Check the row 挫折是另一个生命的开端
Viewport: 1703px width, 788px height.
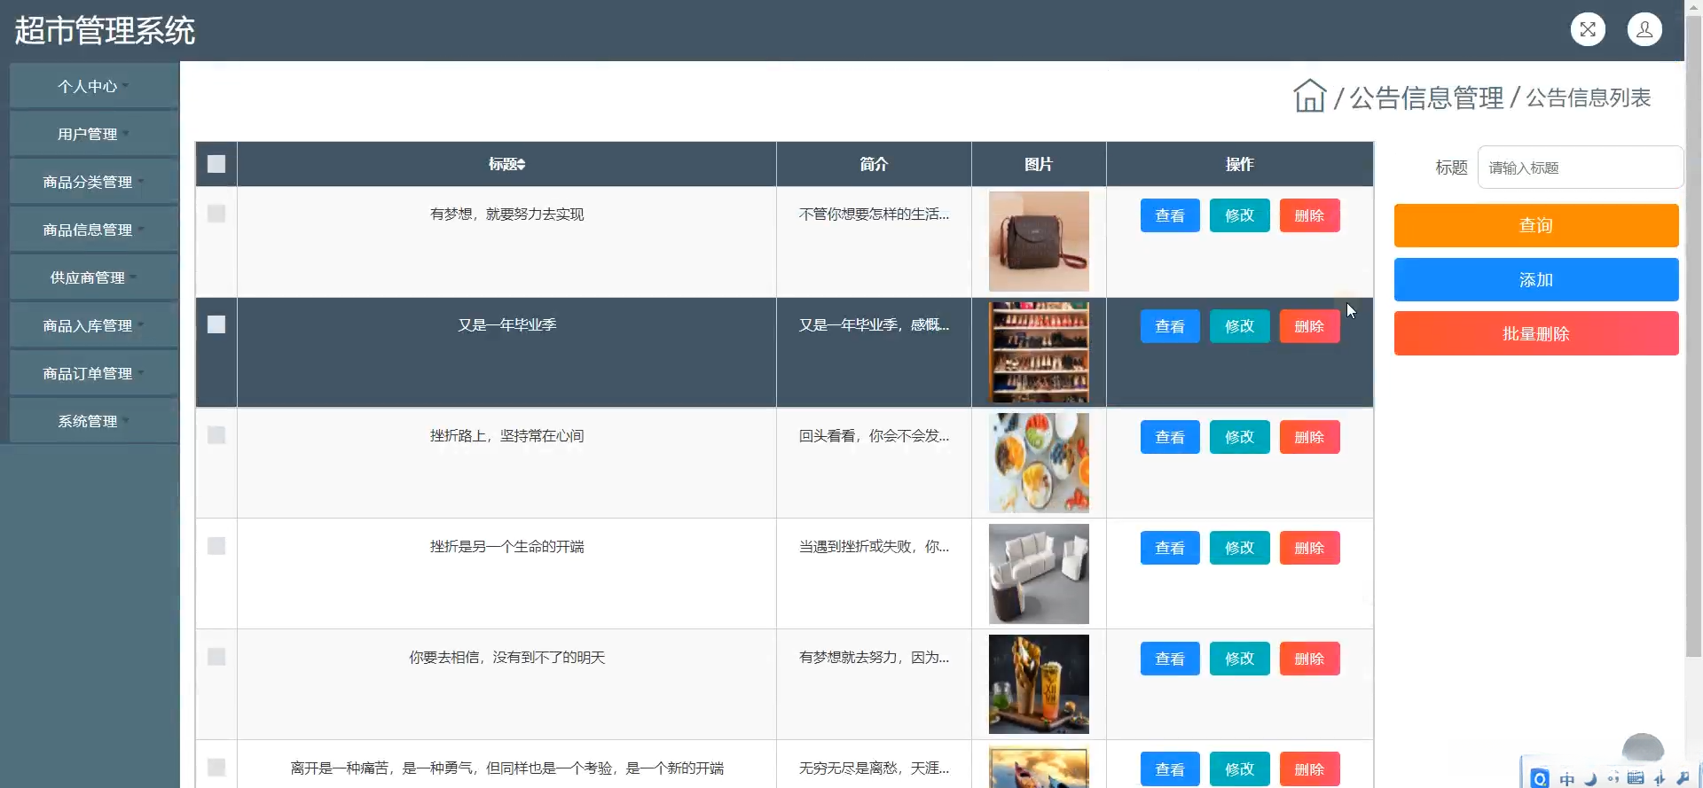[216, 546]
